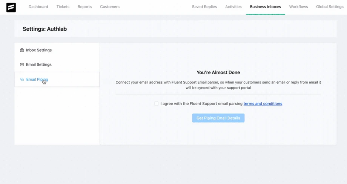This screenshot has height=184, width=347.
Task: Open the terms and conditions link
Action: coord(263,103)
